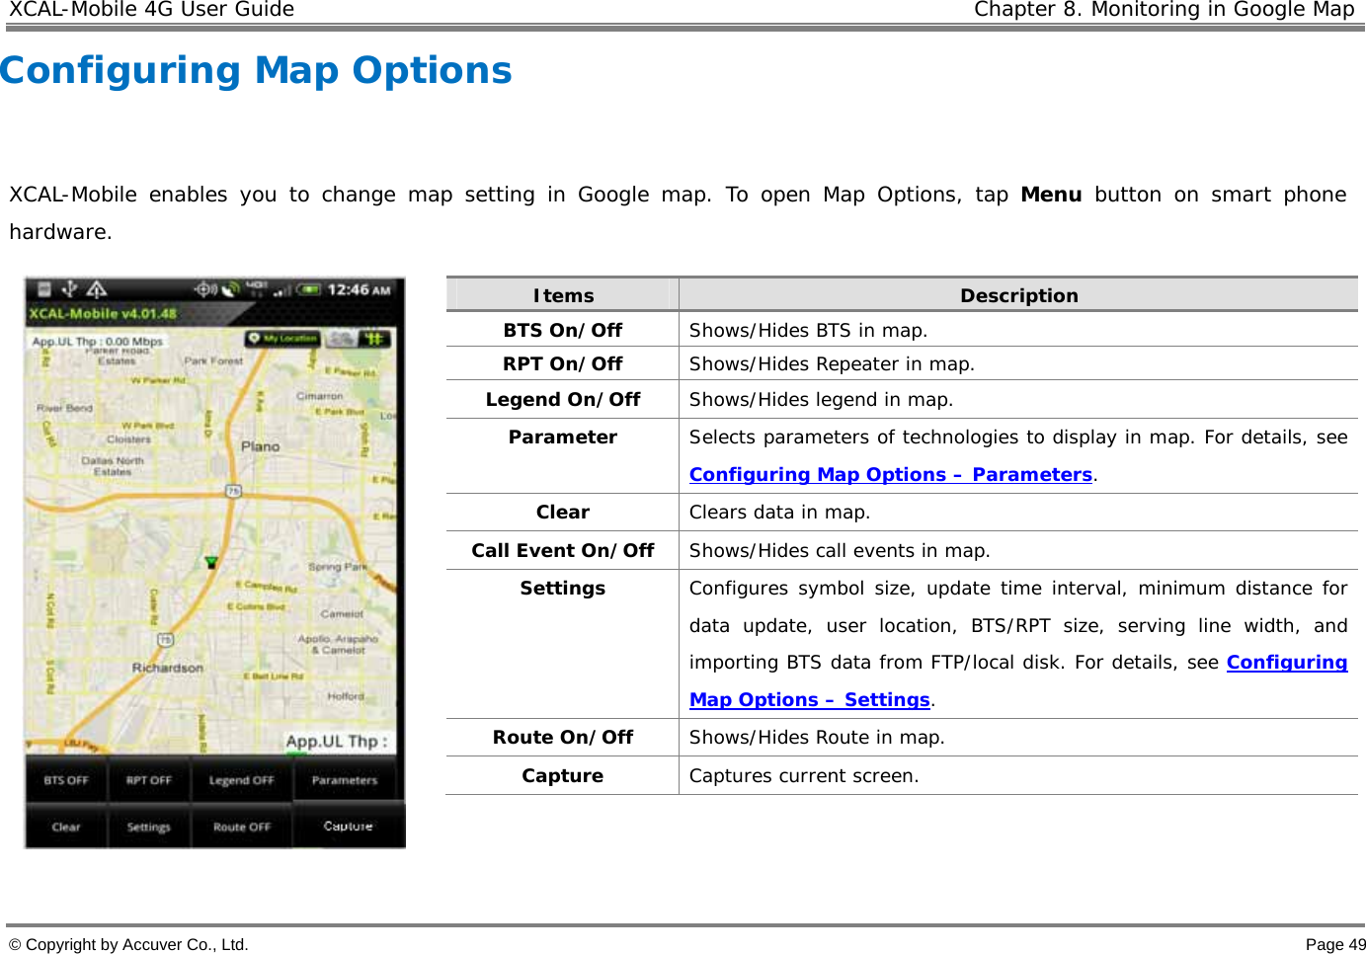Click the green traffic toggle icon
The image size is (1366, 954).
tap(375, 338)
